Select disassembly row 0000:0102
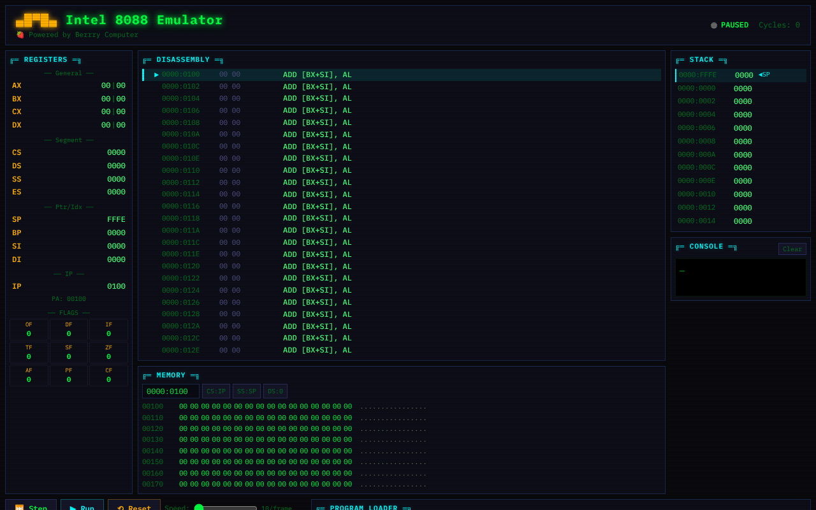816x510 pixels. pos(402,87)
